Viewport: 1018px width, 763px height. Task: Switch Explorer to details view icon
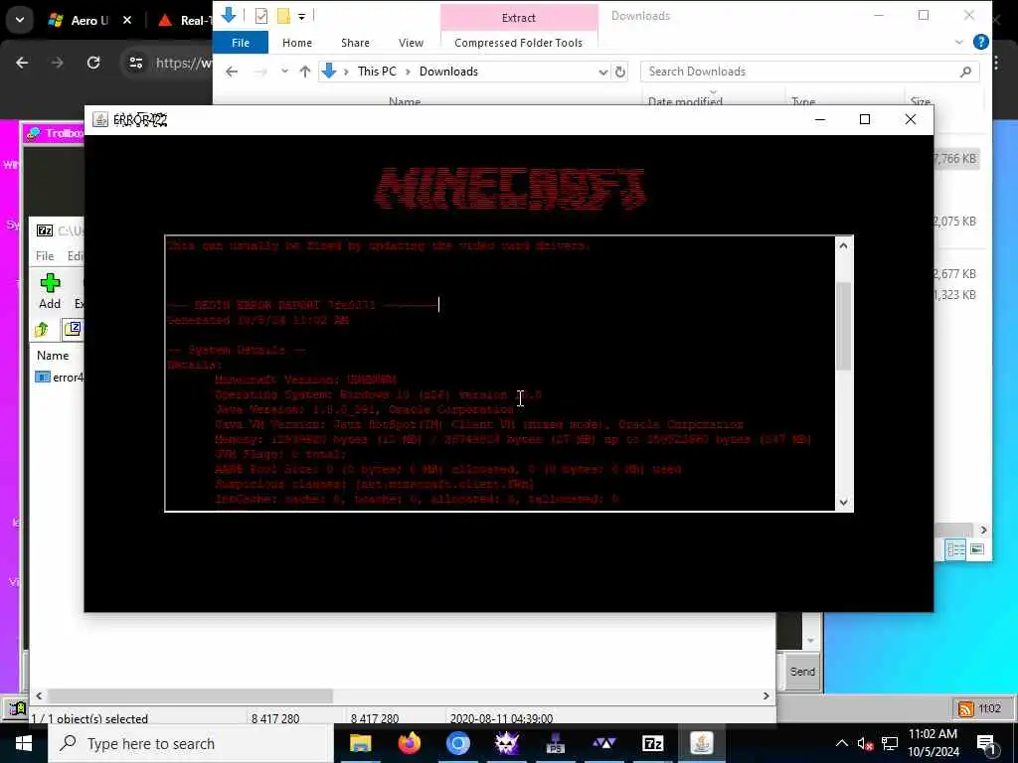[955, 549]
